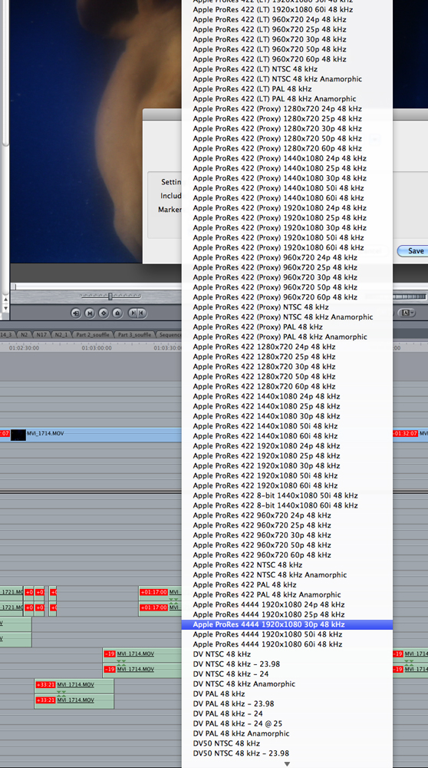
Task: Click the Add Marker button
Action: 117,313
